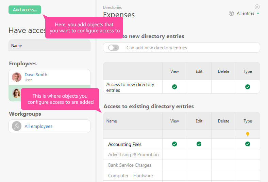
Task: Toggle Type checkmark for Accounting Fees
Action: coord(248,144)
